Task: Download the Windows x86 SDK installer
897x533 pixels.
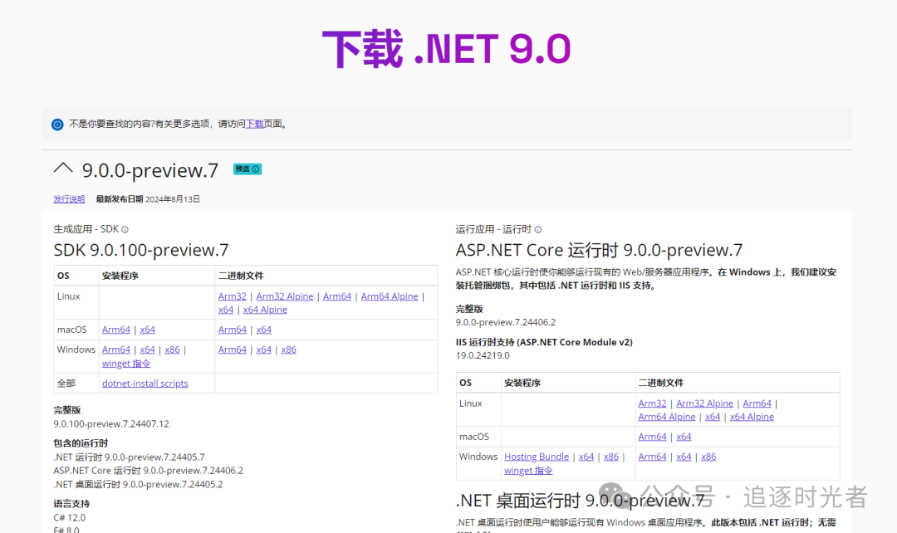Action: 172,350
